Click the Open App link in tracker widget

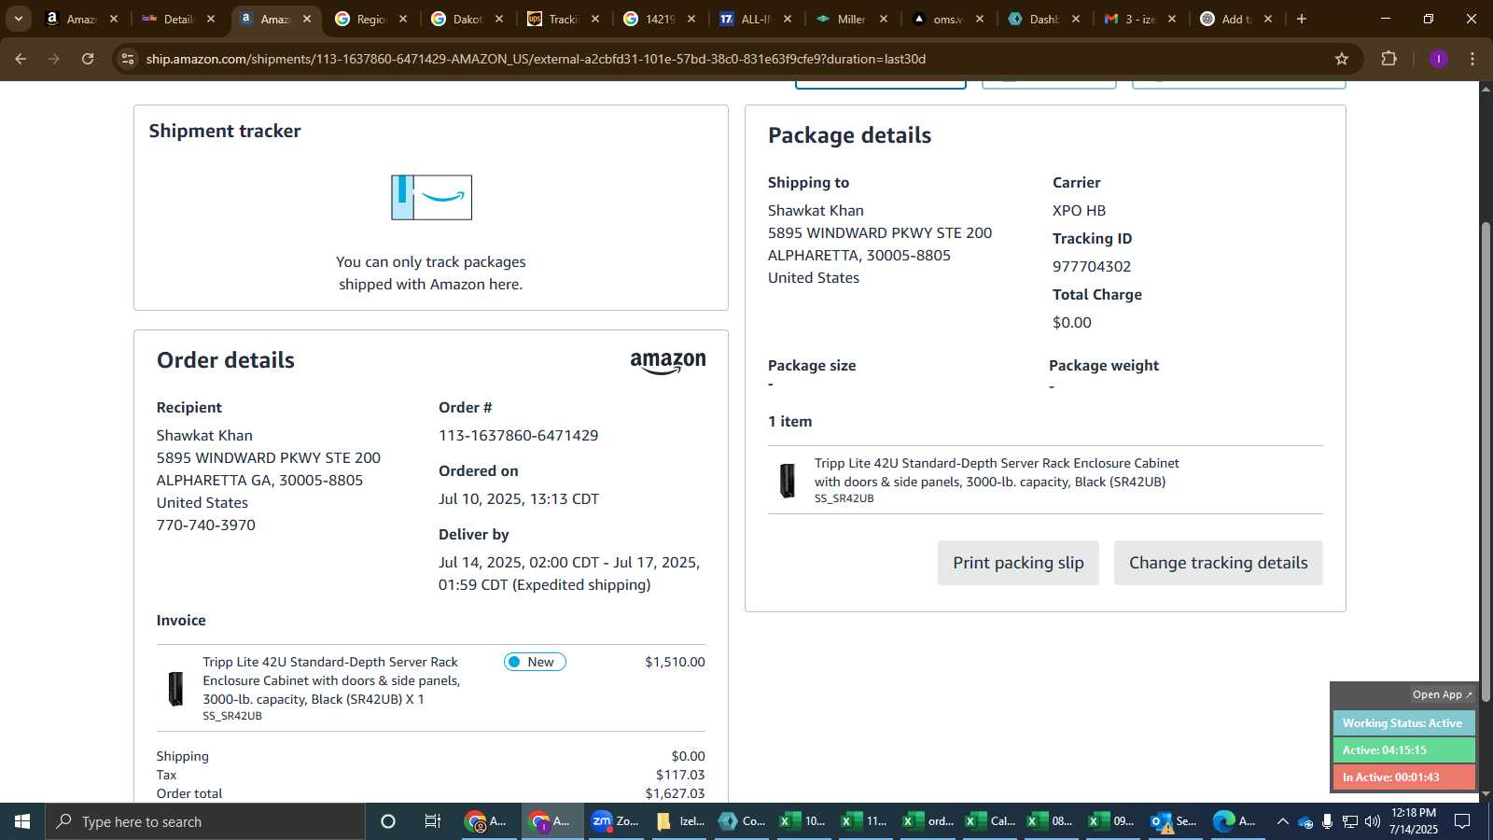click(1442, 694)
